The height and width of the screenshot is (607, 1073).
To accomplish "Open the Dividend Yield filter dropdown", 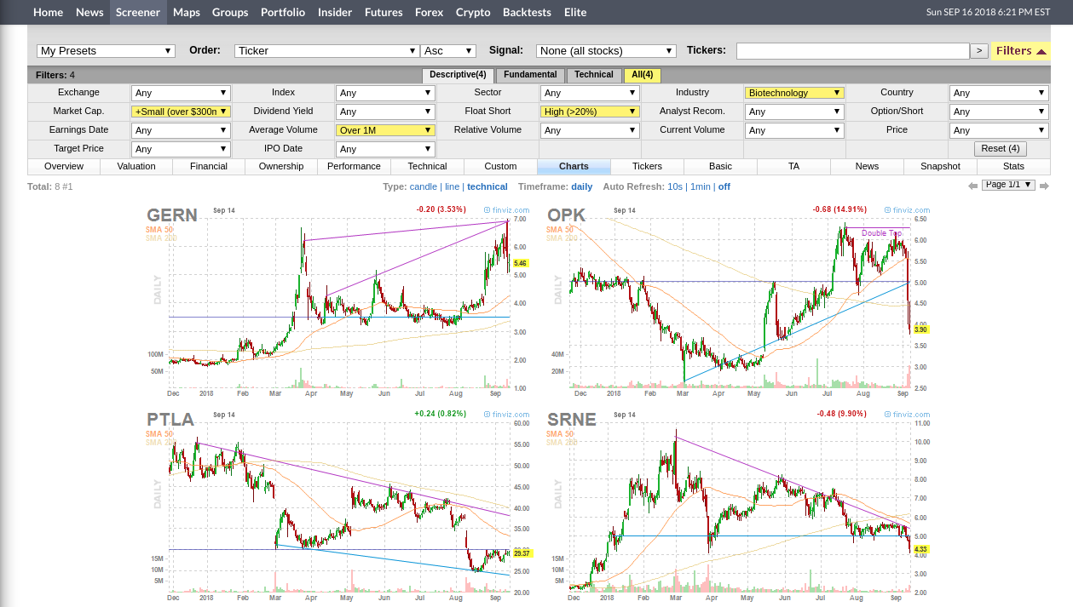I will point(385,112).
